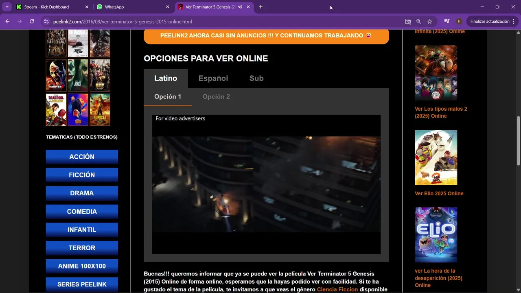This screenshot has width=521, height=293.
Task: Open the Transformers One movie poster
Action: point(100,75)
